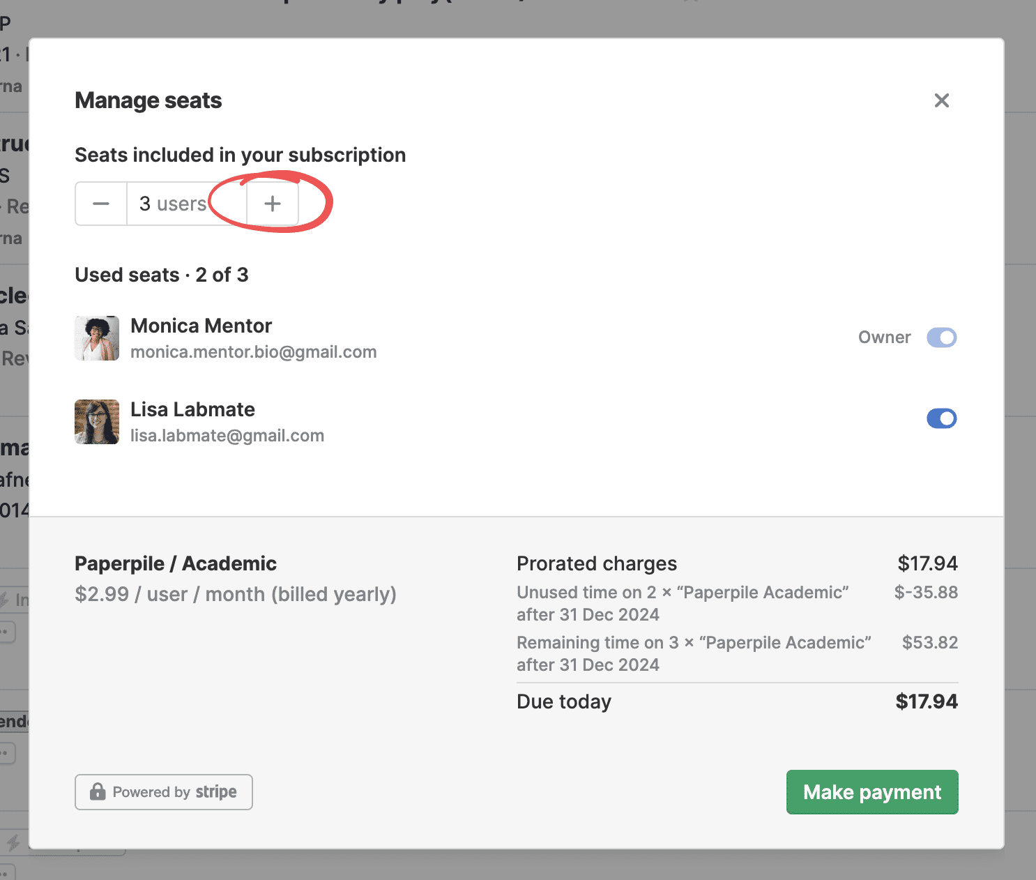Toggle Monica Mentor's owner seat switch
The width and height of the screenshot is (1036, 880).
[941, 337]
